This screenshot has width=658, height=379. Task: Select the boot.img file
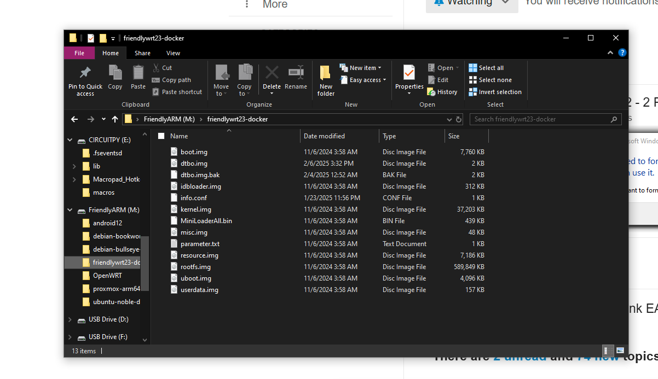(194, 152)
